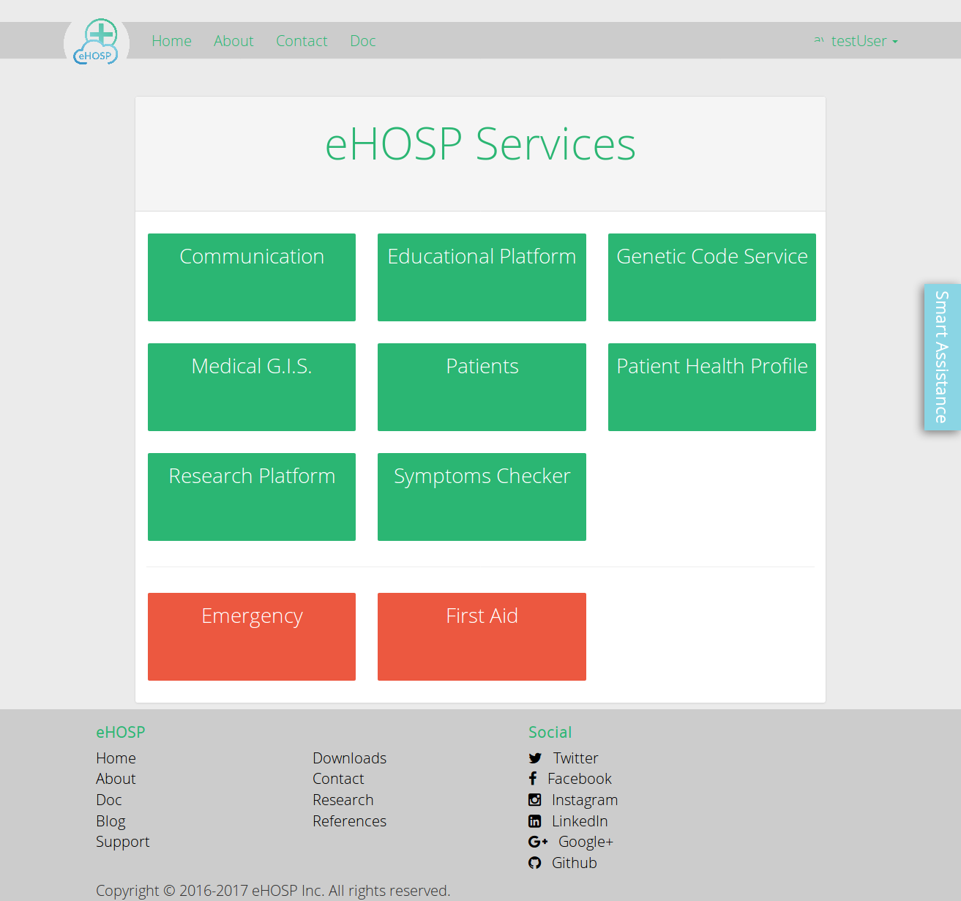Viewport: 961px width, 901px height.
Task: Open the Patient Health Profile tile
Action: point(712,387)
